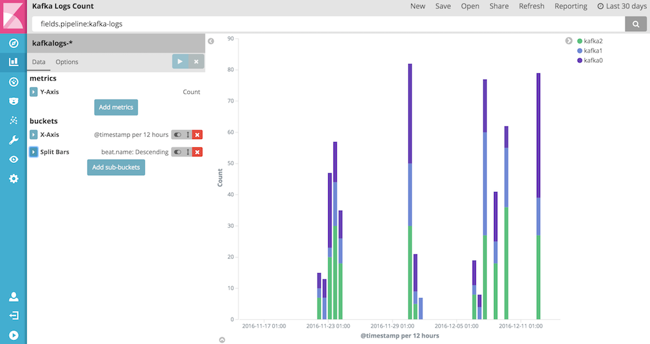Screen dimensions: 650x344
Task: Disable the Split Bars aggregation toggle
Action: coord(178,152)
